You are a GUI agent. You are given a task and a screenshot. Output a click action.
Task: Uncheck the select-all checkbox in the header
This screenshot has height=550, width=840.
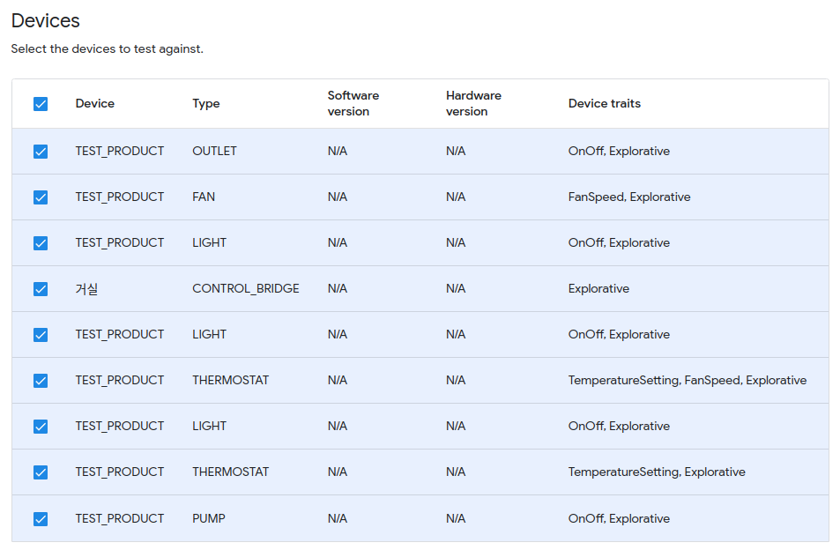pos(41,103)
